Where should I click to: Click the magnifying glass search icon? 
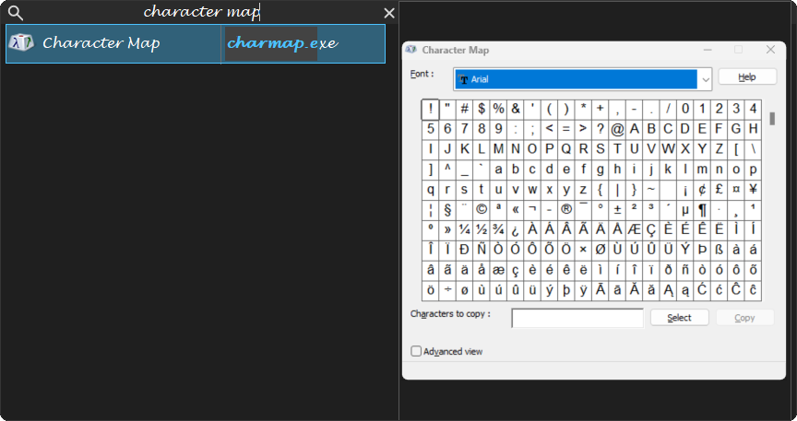pyautogui.click(x=16, y=13)
